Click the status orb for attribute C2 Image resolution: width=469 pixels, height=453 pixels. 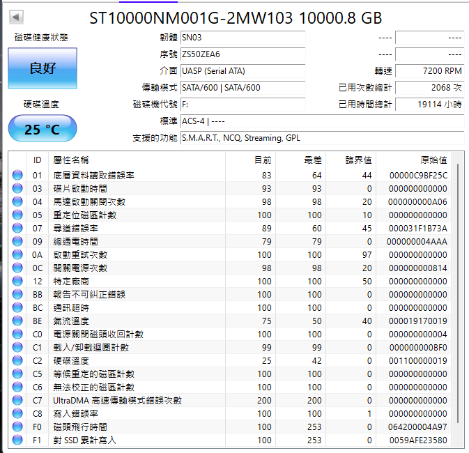pos(17,360)
